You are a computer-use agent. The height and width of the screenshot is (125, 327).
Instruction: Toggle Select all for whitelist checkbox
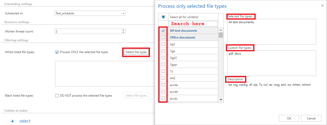tap(163, 17)
